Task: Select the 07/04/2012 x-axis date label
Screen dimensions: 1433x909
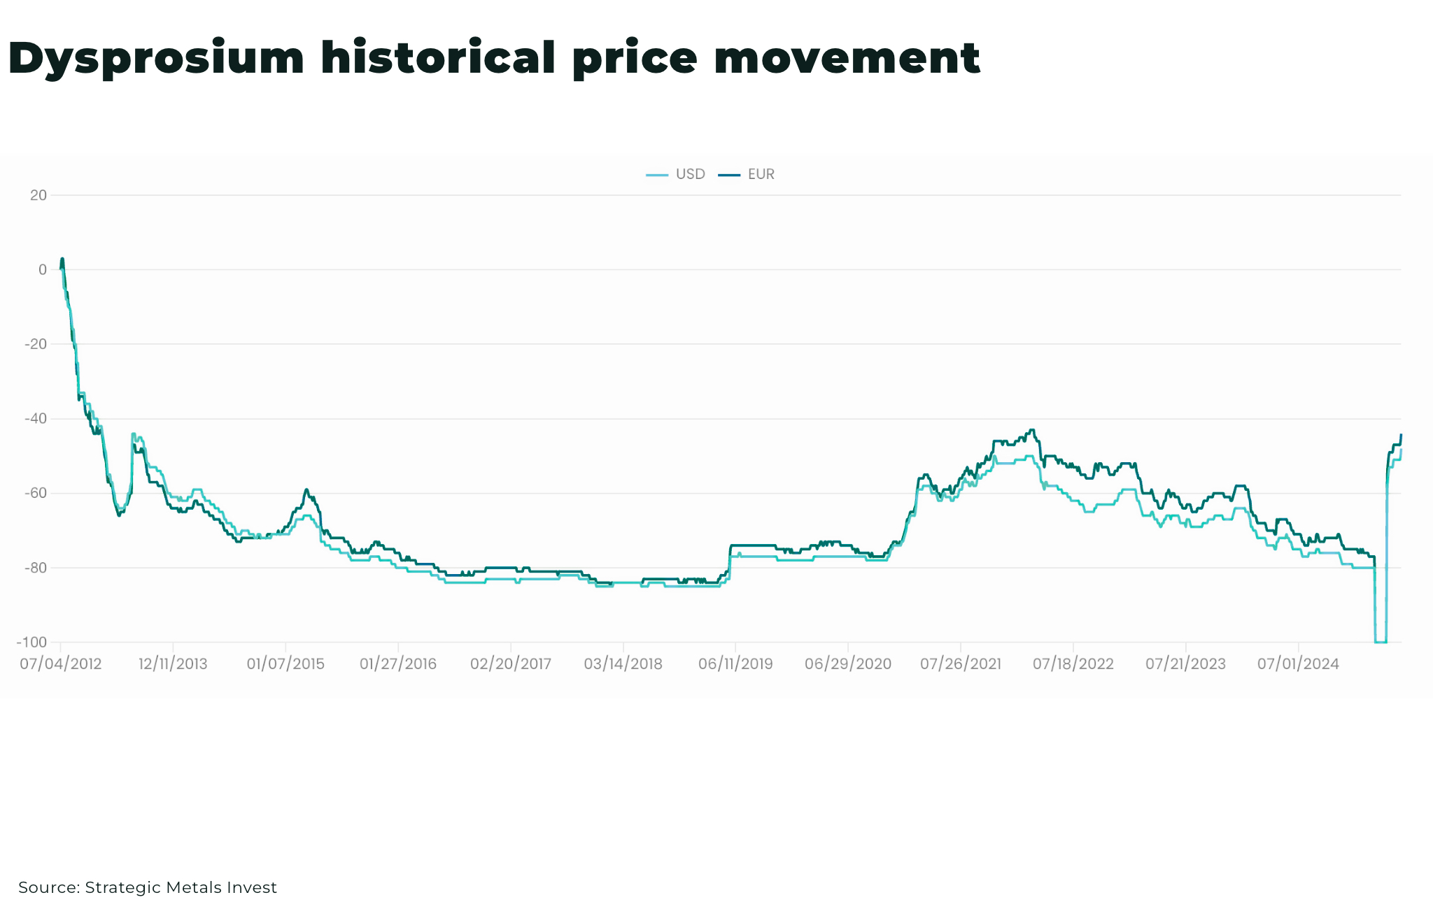Action: coord(61,664)
